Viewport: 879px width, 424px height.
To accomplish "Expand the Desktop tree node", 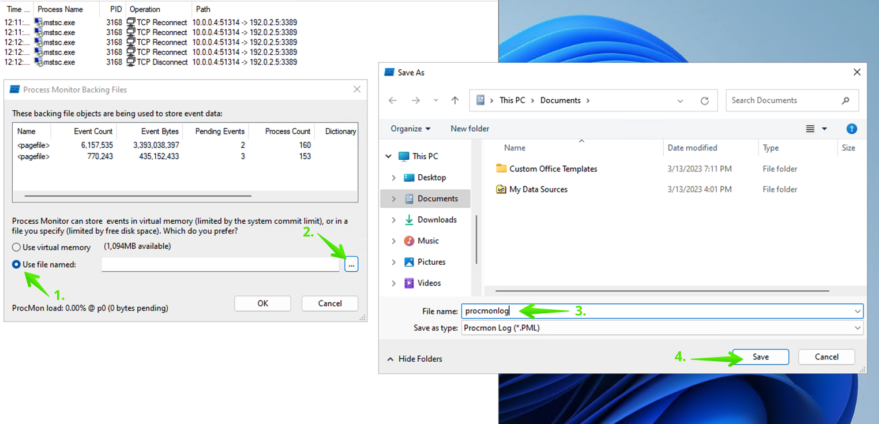I will [x=394, y=178].
